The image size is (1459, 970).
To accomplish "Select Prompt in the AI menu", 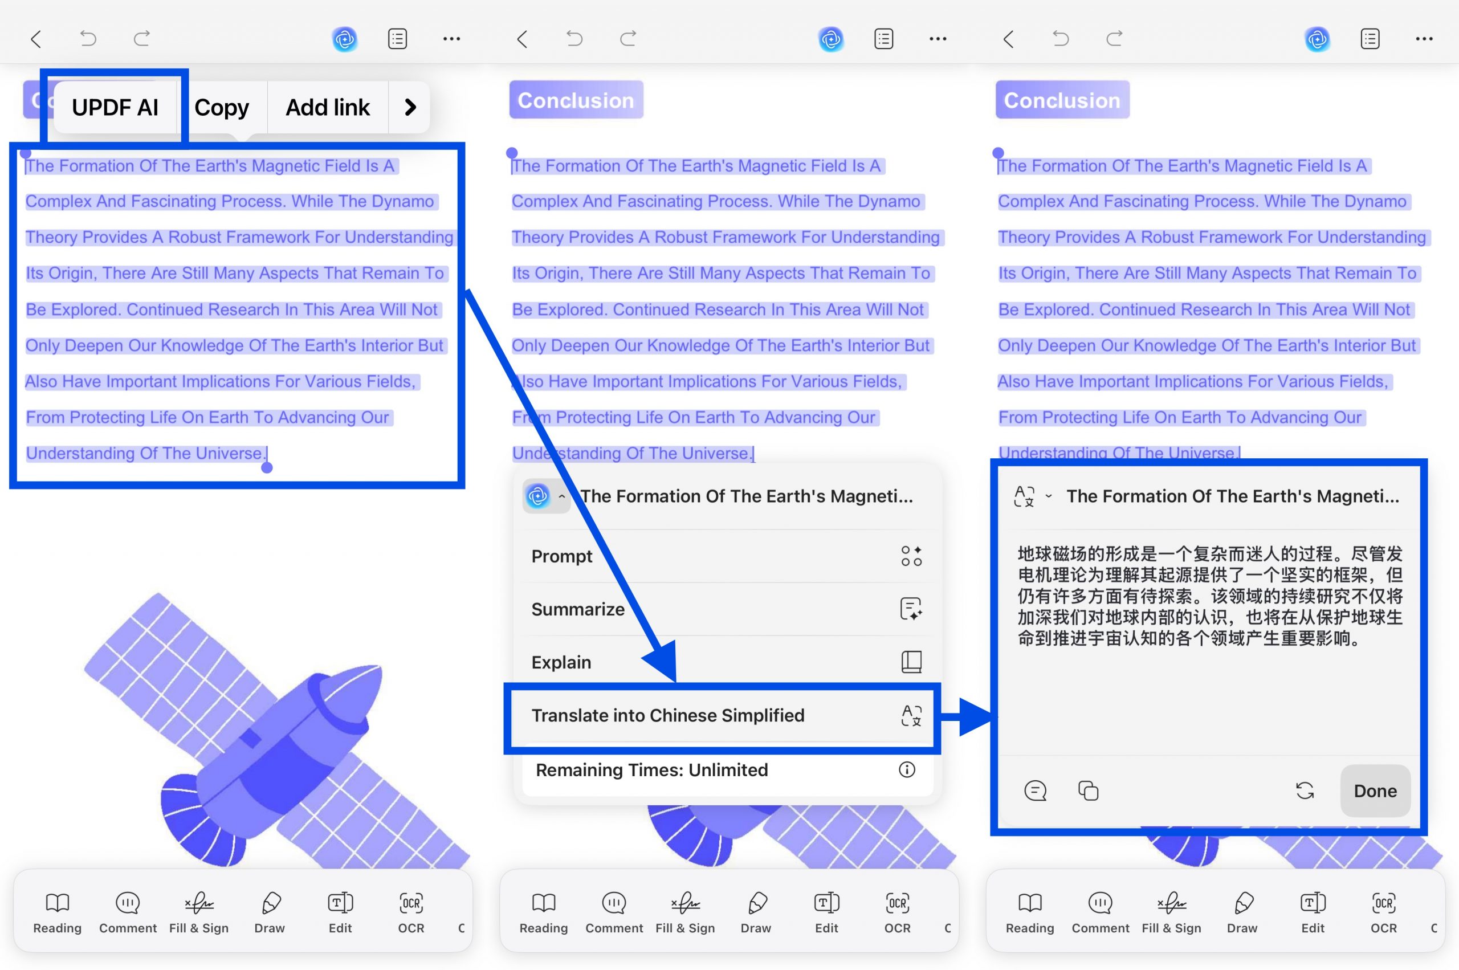I will [727, 556].
